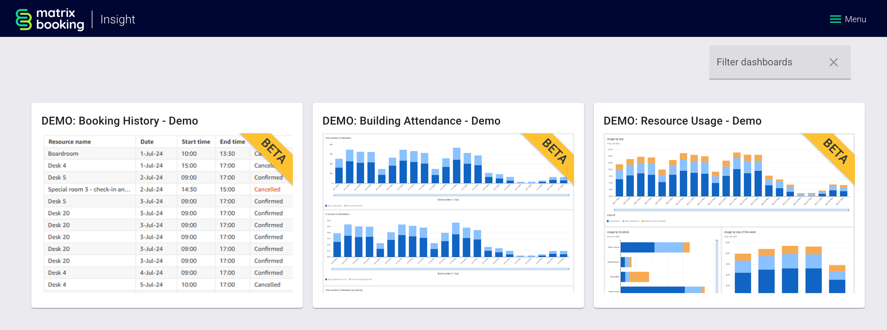Open the Menu label in the header
887x330 pixels.
pyautogui.click(x=855, y=19)
